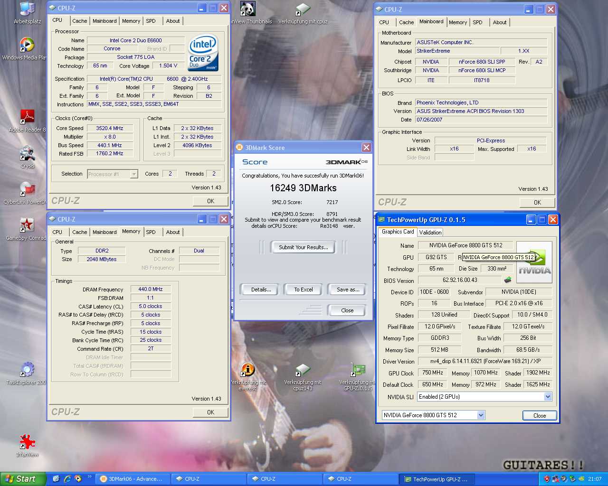608x486 pixels.
Task: Click the 21:07 taskbar clock
Action: [x=594, y=479]
